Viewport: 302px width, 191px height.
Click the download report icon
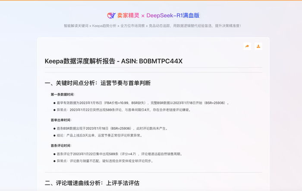258,46
